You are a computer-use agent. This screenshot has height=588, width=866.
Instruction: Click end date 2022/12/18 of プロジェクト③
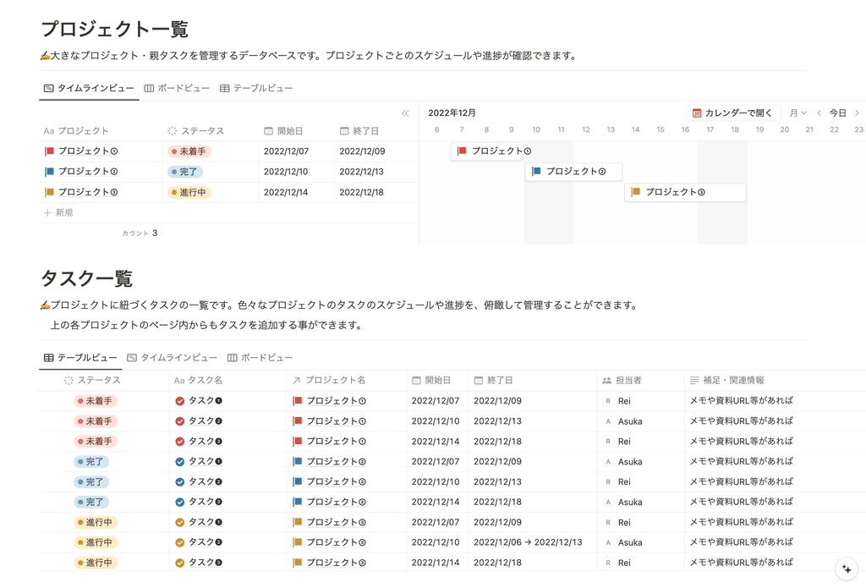click(x=362, y=192)
